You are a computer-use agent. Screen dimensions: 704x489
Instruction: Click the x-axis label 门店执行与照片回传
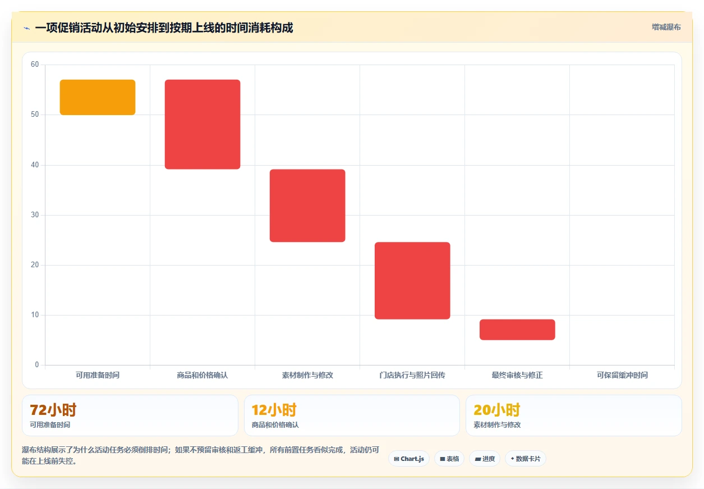(x=412, y=375)
